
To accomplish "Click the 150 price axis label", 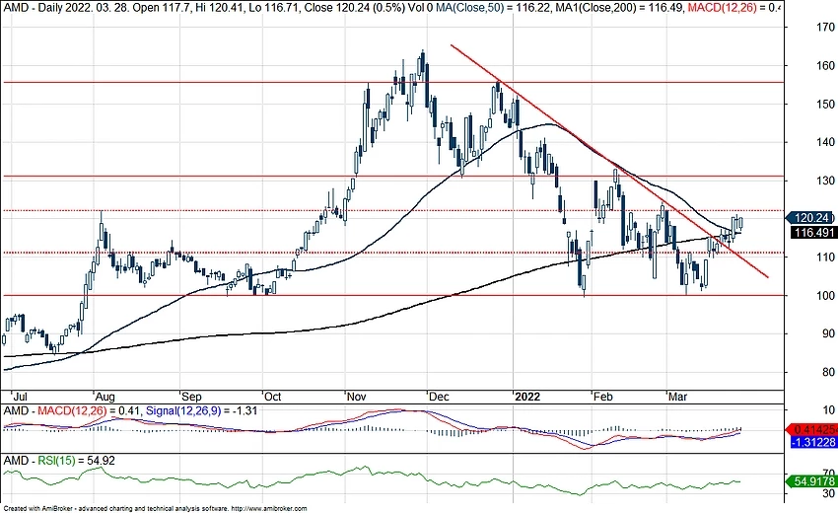I will (826, 104).
